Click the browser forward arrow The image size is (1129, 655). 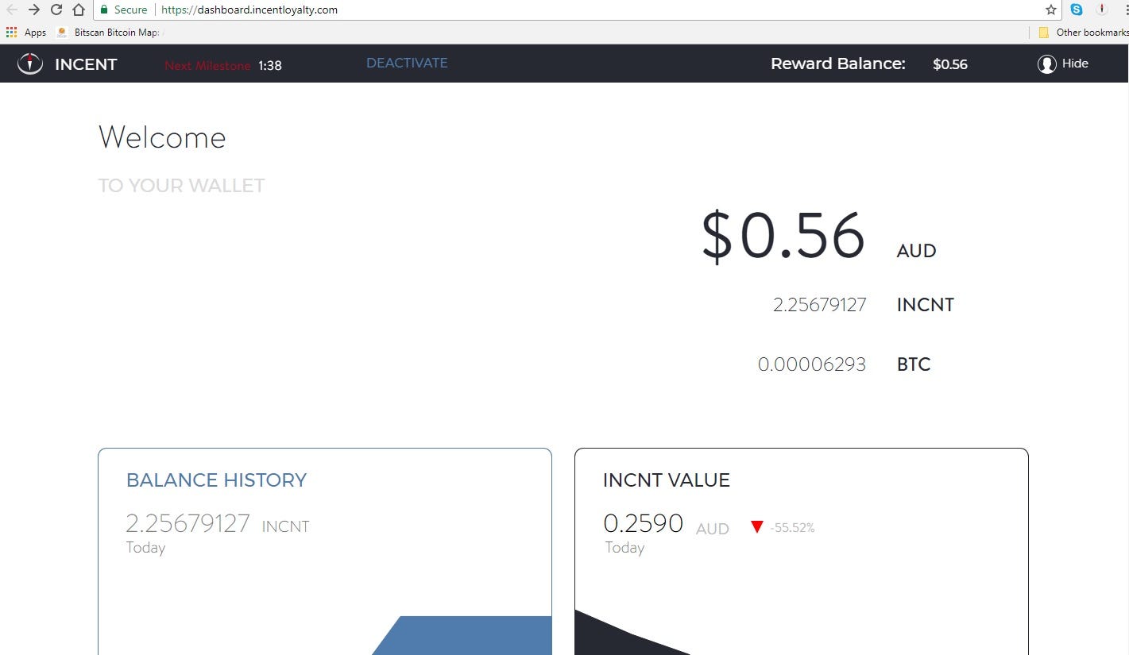click(33, 10)
